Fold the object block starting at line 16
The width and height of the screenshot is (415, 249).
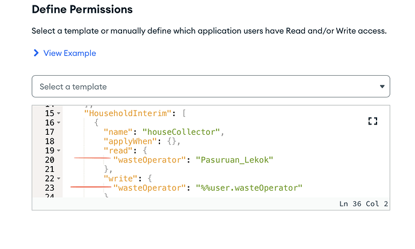tap(58, 123)
